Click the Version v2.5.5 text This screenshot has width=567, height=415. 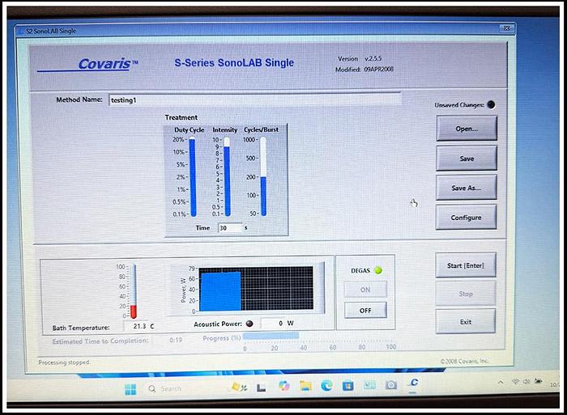click(x=360, y=58)
